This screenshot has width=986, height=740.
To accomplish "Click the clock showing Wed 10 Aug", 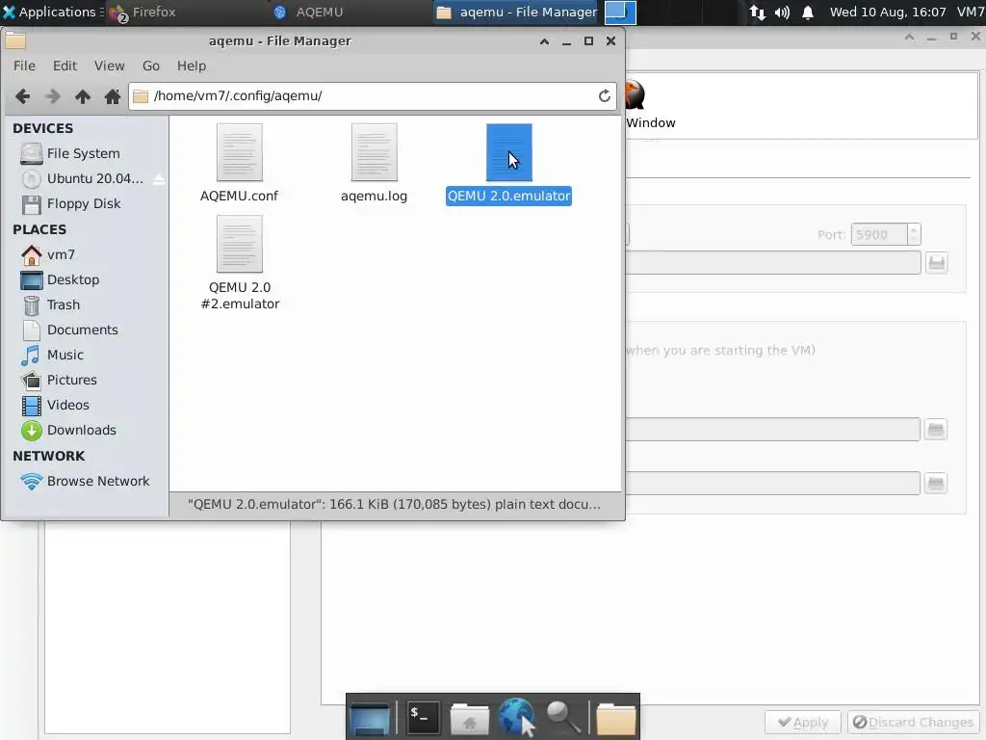I will 887,12.
